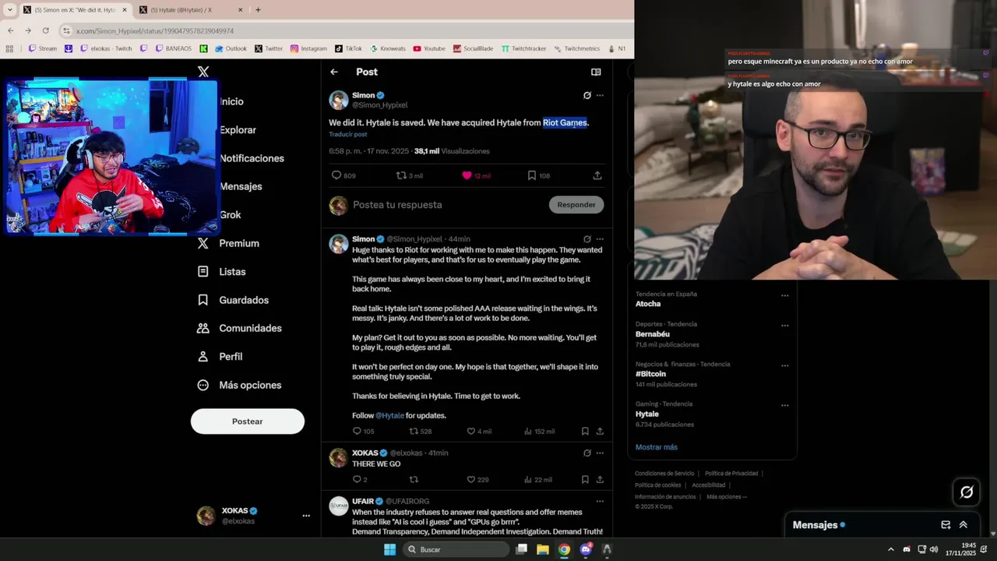Like XOKAS reply showing 229

477,480
